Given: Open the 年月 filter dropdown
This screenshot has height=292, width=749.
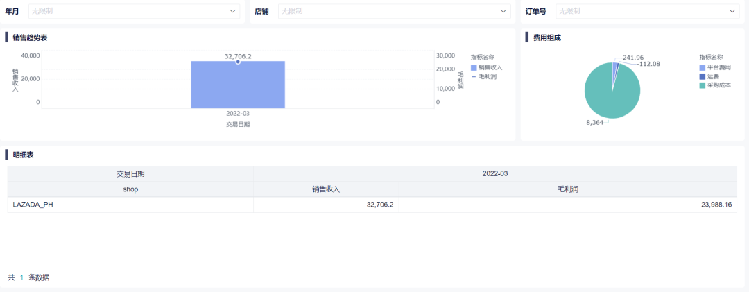Looking at the screenshot, I should click(135, 11).
